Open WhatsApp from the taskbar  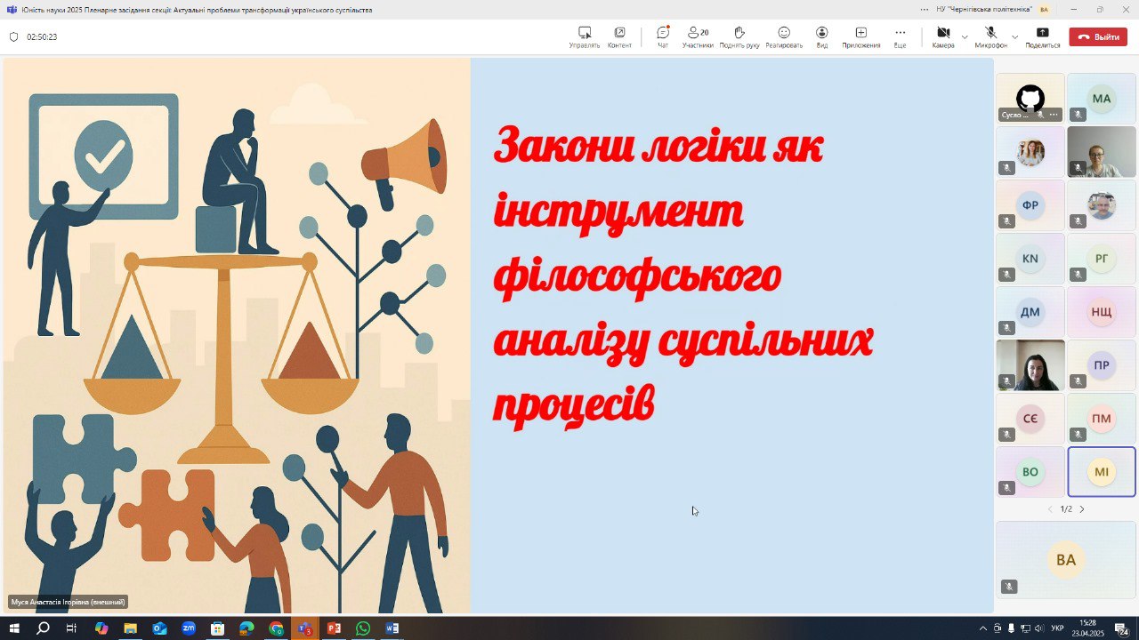pos(363,628)
